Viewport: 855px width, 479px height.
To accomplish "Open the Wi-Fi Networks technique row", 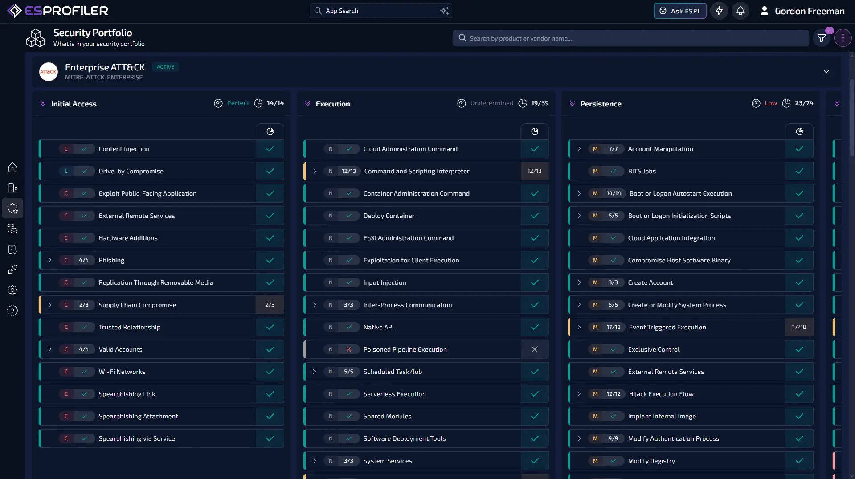I will click(161, 372).
